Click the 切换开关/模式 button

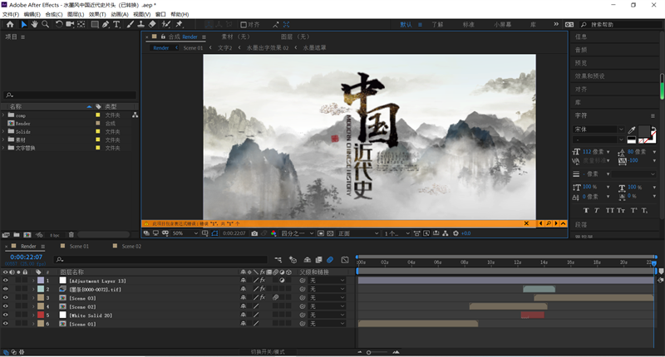click(268, 351)
